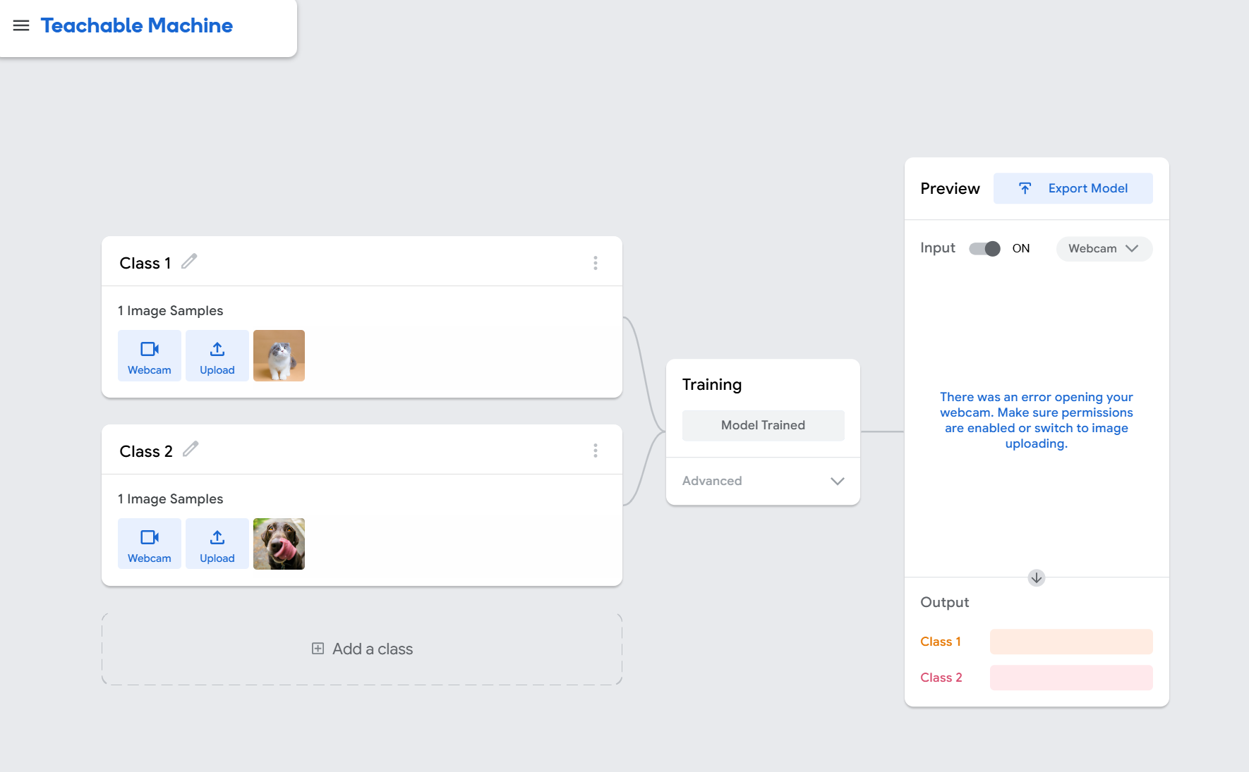Screen dimensions: 1249x772
Task: Click Export Model button
Action: [x=1073, y=188]
